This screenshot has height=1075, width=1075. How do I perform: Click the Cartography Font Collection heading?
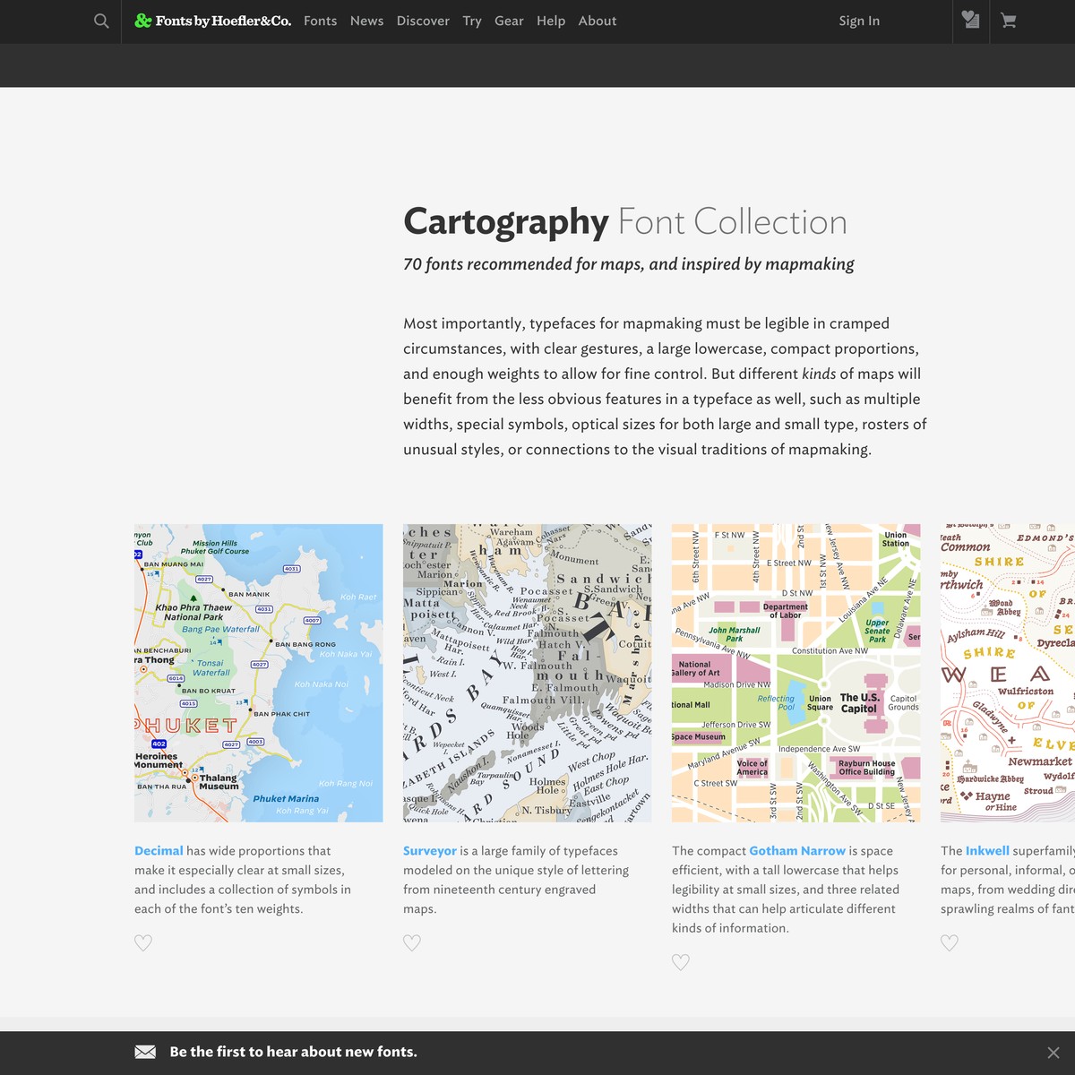pos(625,222)
